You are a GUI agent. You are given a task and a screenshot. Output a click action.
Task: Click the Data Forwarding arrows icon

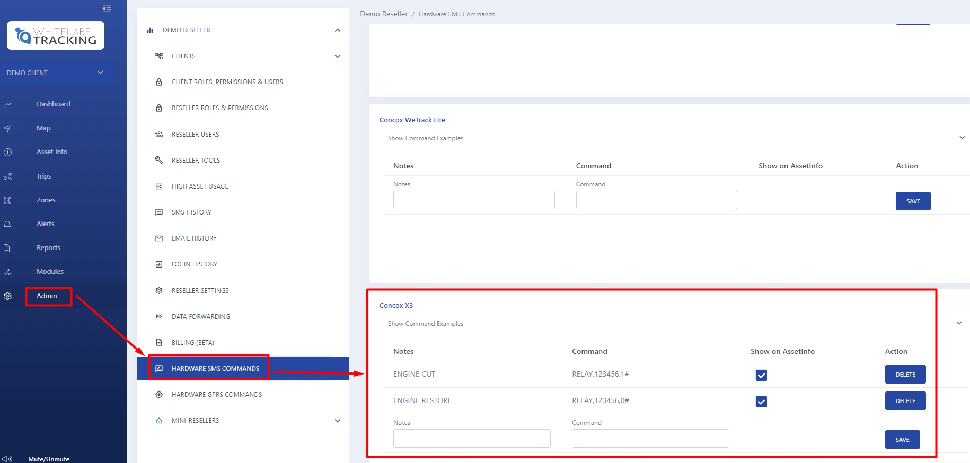pyautogui.click(x=159, y=316)
